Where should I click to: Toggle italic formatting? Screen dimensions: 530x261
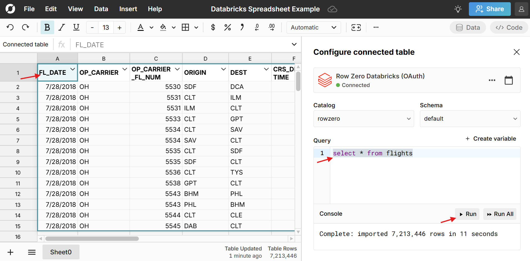coord(61,27)
